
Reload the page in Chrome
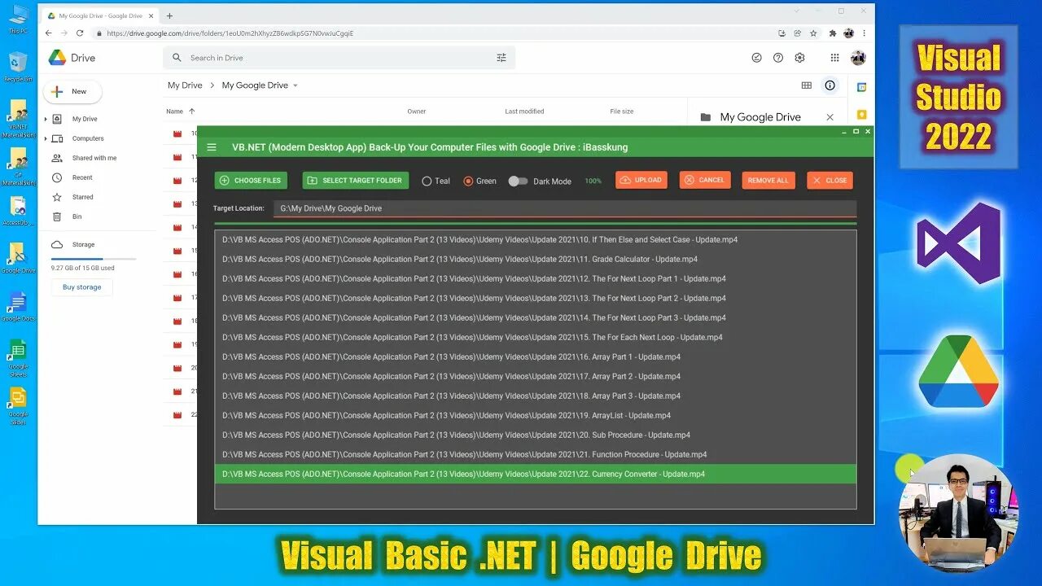click(80, 33)
